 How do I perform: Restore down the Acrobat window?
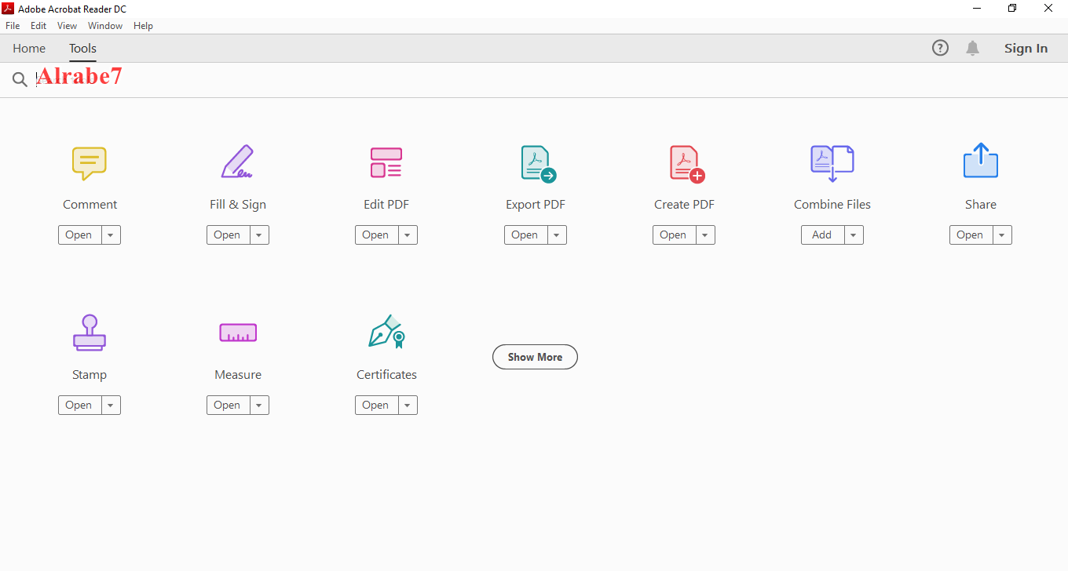1012,9
